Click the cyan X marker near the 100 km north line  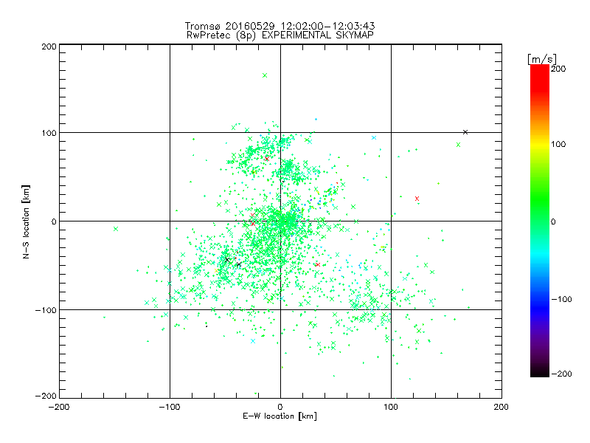(374, 138)
